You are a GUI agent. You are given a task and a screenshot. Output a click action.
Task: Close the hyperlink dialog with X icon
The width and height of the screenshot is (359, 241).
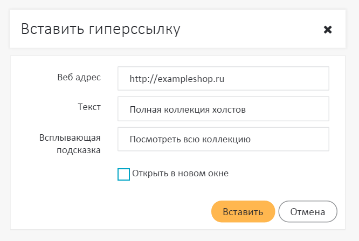pyautogui.click(x=327, y=30)
